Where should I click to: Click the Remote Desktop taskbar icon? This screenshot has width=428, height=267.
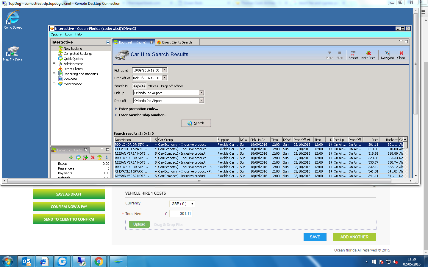click(x=82, y=261)
